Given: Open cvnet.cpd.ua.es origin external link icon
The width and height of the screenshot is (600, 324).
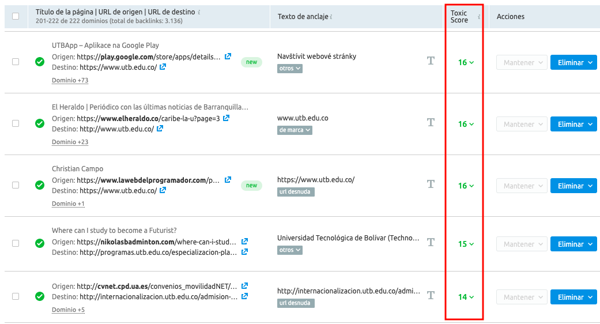Looking at the screenshot, I should coord(244,286).
